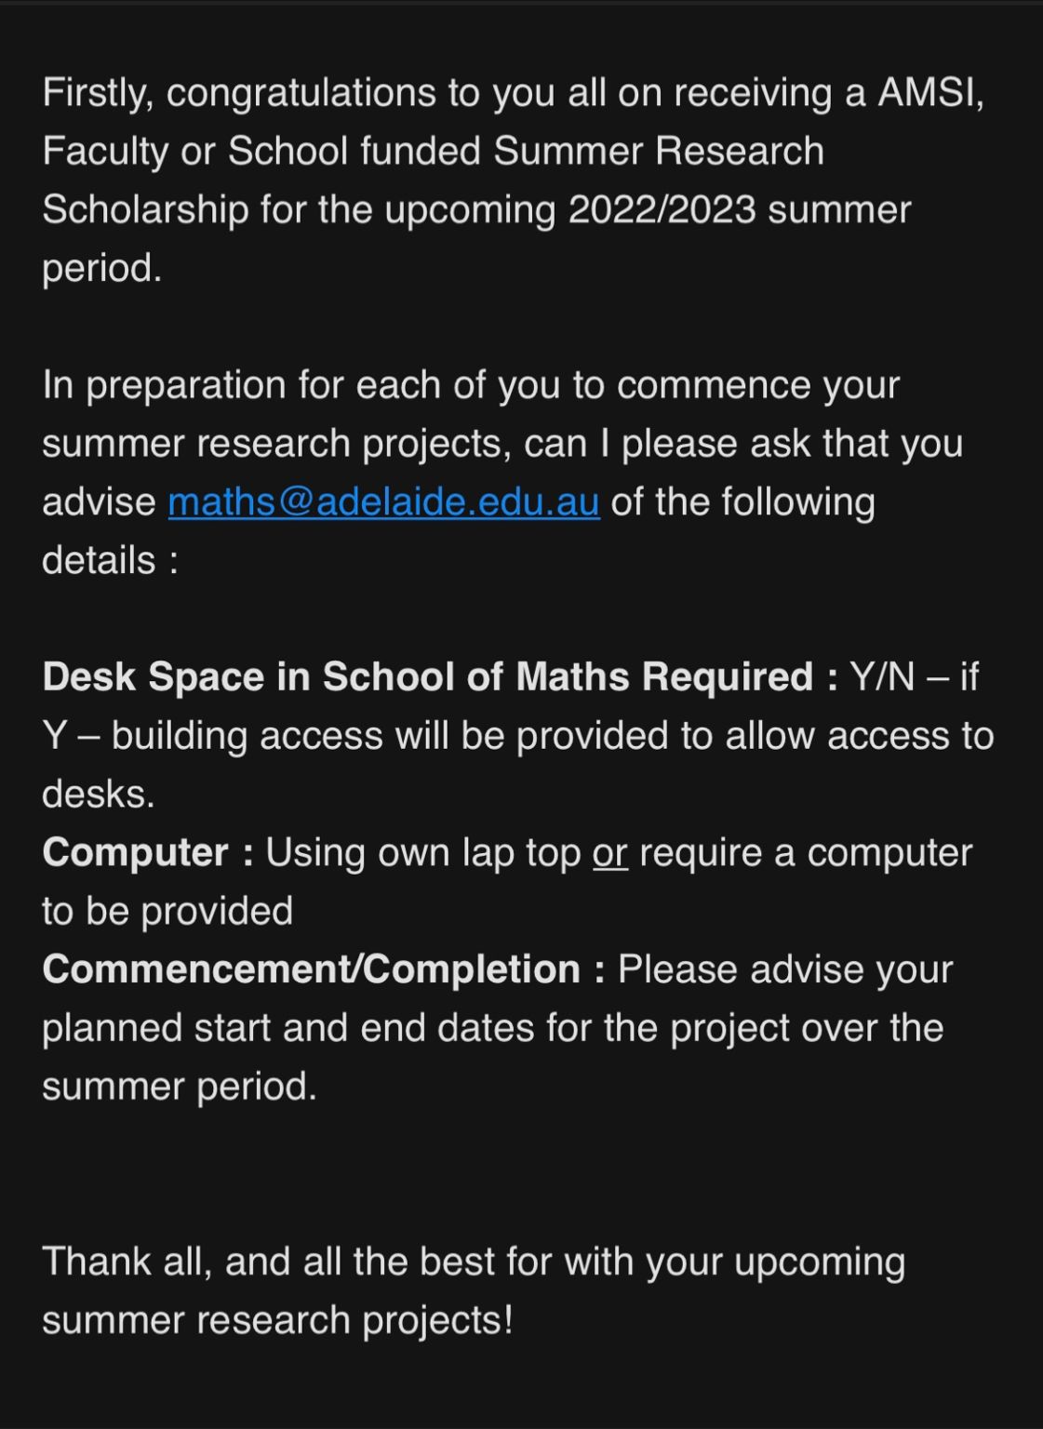
Task: Click the bold 'Commencement/Completion :' label
Action: click(324, 970)
